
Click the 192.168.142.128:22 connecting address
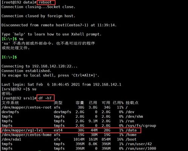coord(52,66)
